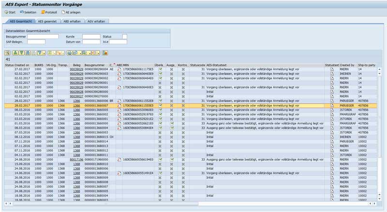Switch to the AES Gesamtsicht tab
The width and height of the screenshot is (387, 212).
point(21,21)
